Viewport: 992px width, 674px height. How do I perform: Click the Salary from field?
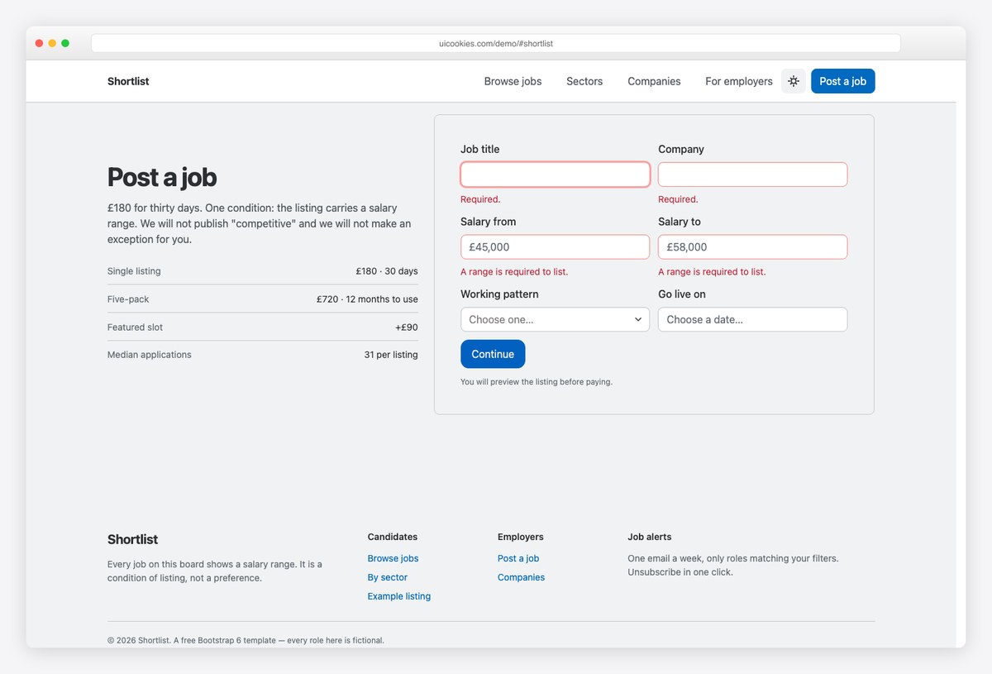pyautogui.click(x=555, y=247)
